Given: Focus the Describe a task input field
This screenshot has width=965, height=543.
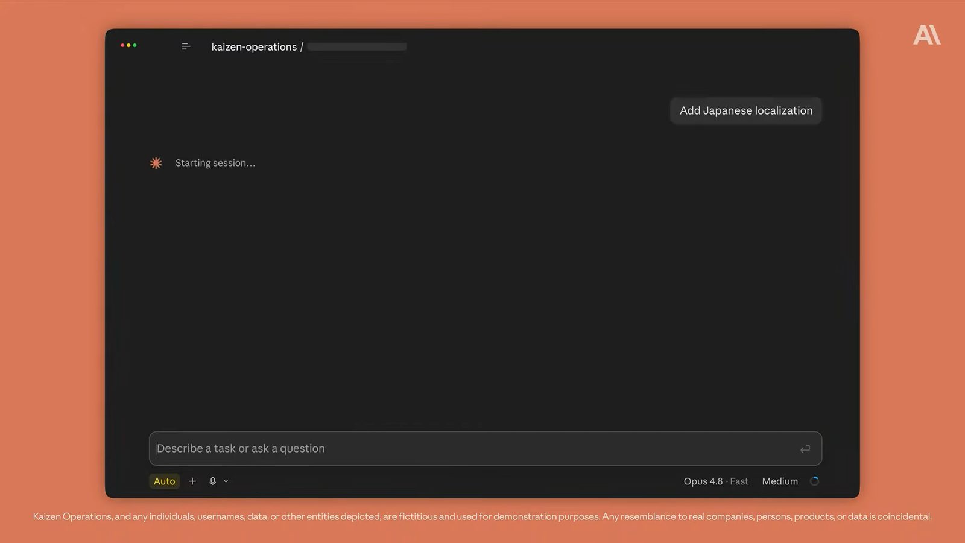Looking at the screenshot, I should [485, 448].
